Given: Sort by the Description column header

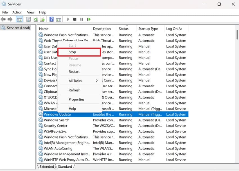Looking at the screenshot, I should coord(102,29).
